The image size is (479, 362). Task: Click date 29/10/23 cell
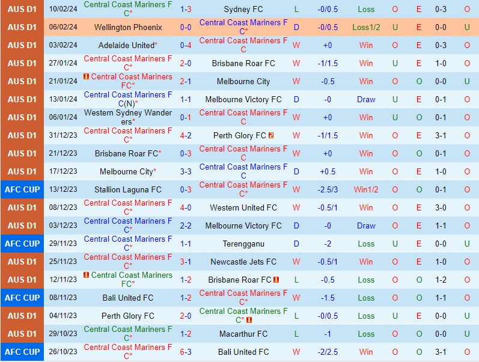(x=63, y=334)
